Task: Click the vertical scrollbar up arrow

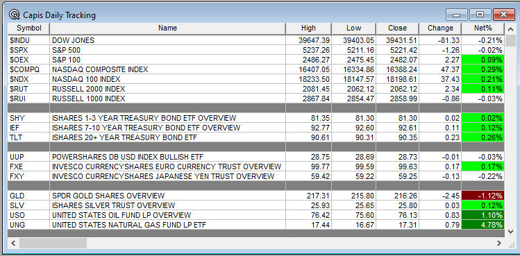Action: click(x=510, y=30)
